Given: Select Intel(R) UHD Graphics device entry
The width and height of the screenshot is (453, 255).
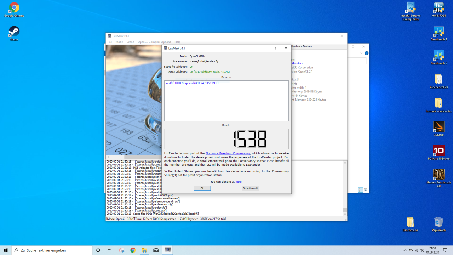Looking at the screenshot, I should tap(192, 83).
